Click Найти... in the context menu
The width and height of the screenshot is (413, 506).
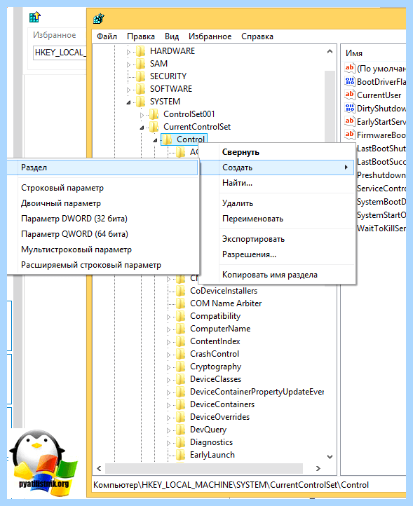click(278, 183)
